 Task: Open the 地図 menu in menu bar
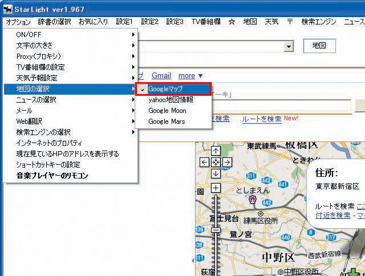tap(250, 22)
